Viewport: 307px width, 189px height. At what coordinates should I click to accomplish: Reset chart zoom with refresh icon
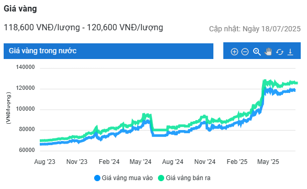[x=280, y=52]
